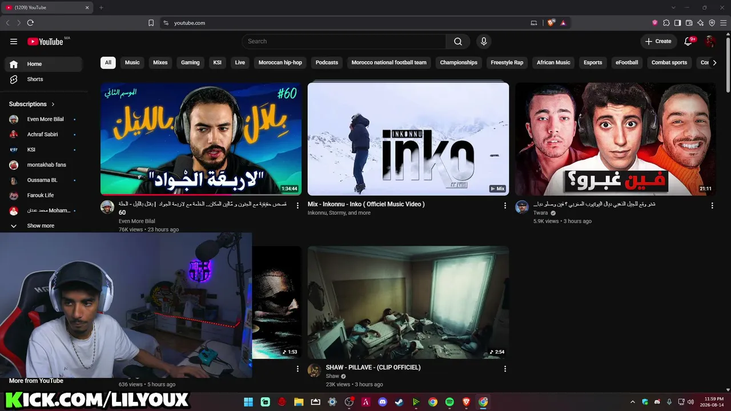Image resolution: width=731 pixels, height=411 pixels.
Task: Select the Live filter chip
Action: tap(240, 63)
